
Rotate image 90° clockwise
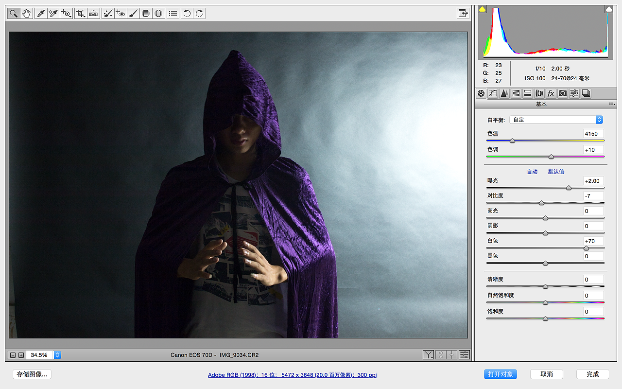pyautogui.click(x=199, y=13)
